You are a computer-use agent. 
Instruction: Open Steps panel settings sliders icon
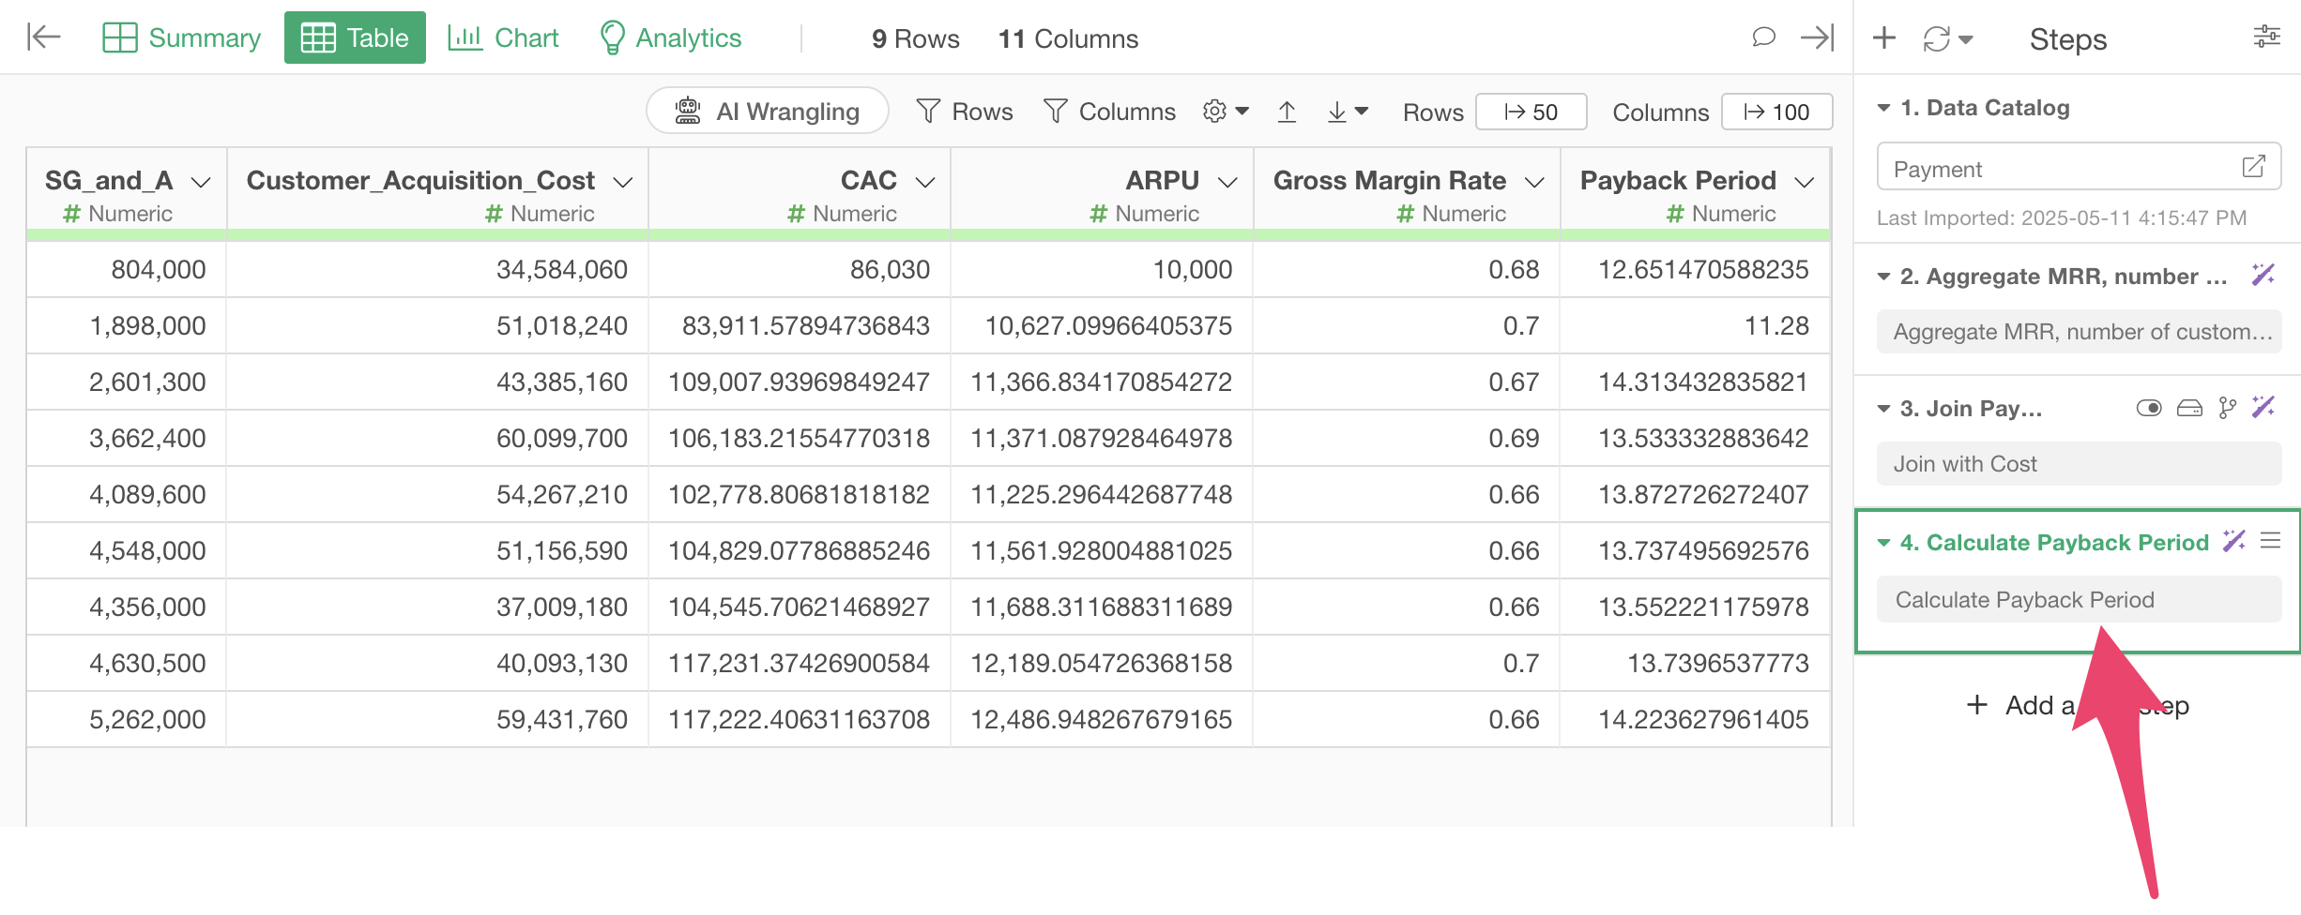tap(2266, 37)
